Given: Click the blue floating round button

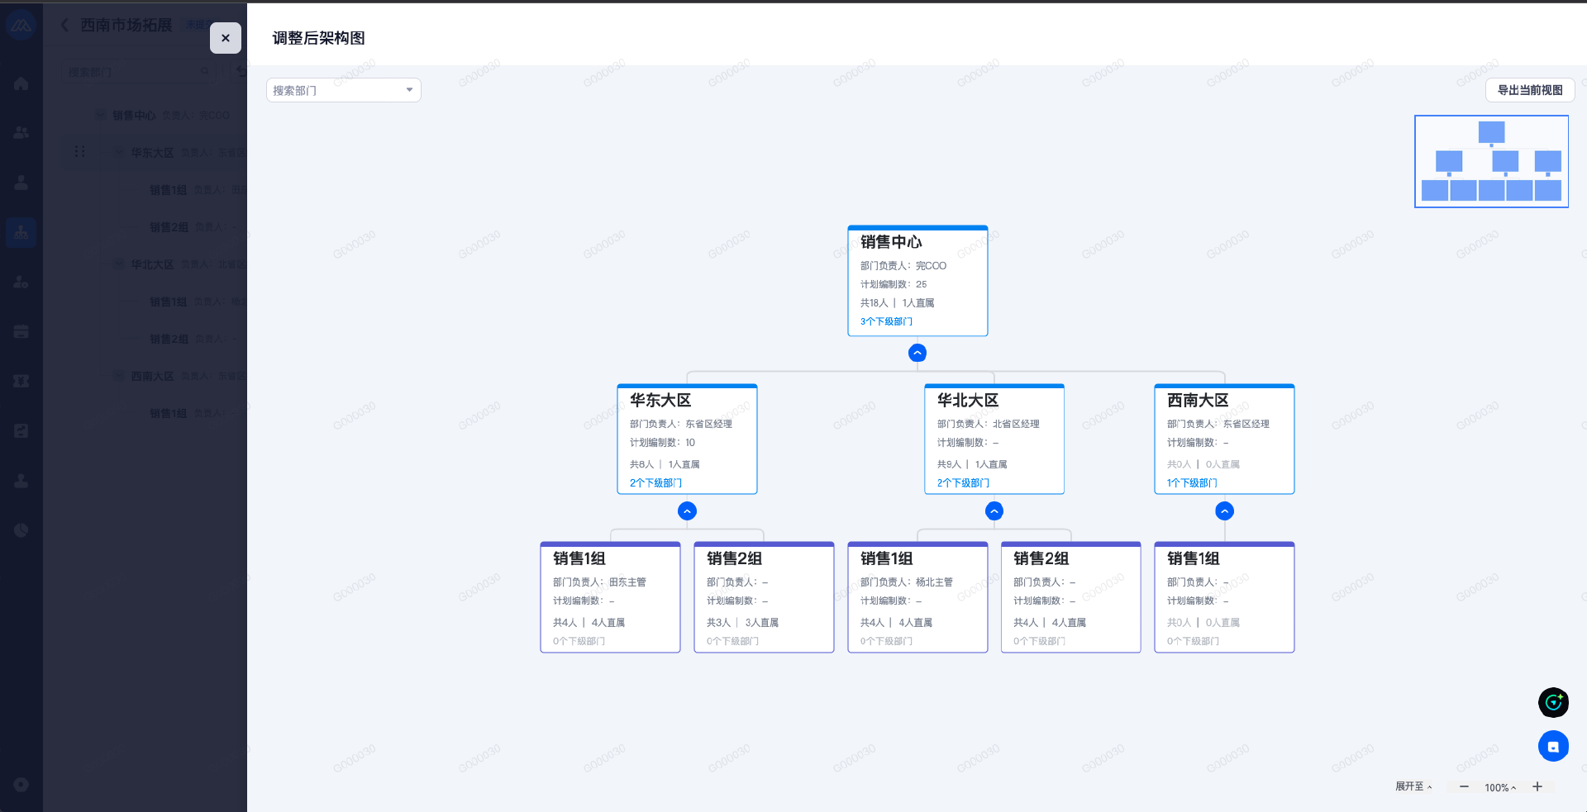Looking at the screenshot, I should coord(1553,746).
